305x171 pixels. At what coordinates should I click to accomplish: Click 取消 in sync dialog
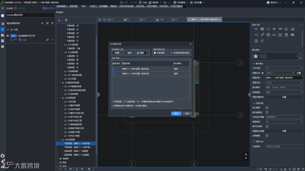187,113
